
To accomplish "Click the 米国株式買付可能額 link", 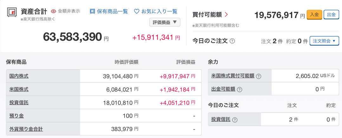I will (233, 76).
